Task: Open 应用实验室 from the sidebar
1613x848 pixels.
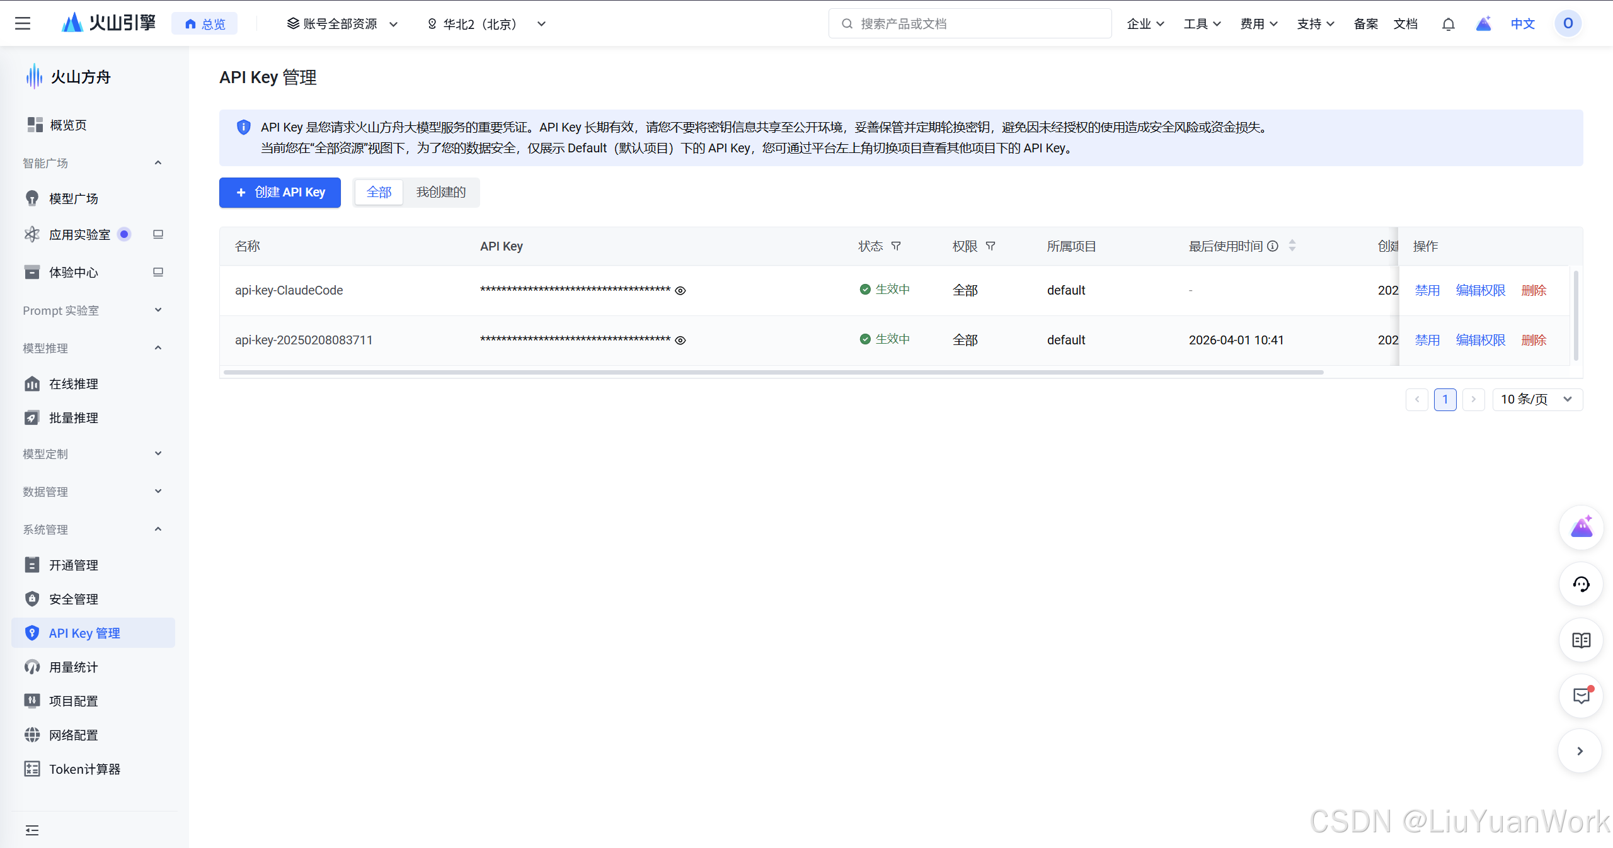Action: [x=80, y=235]
